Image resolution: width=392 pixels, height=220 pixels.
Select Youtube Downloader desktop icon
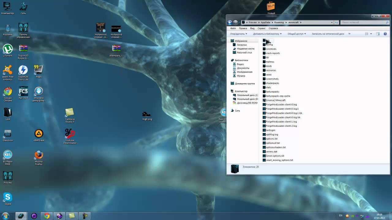[70, 136]
